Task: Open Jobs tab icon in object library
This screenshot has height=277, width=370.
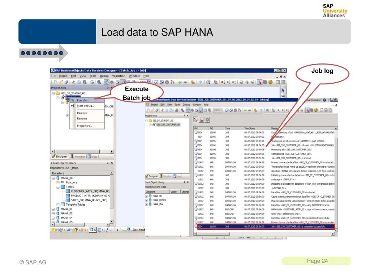Action: click(62, 229)
